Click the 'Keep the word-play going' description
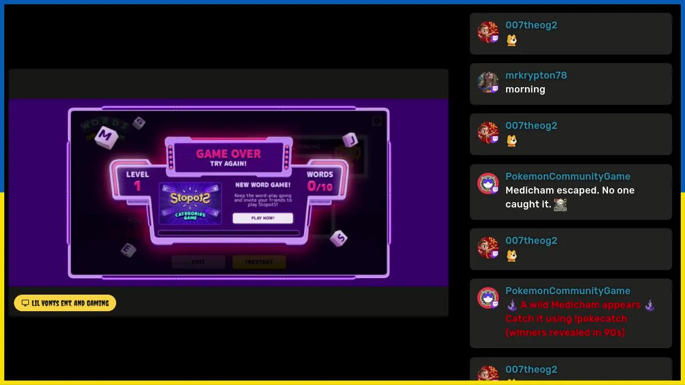The width and height of the screenshot is (685, 385). 263,200
